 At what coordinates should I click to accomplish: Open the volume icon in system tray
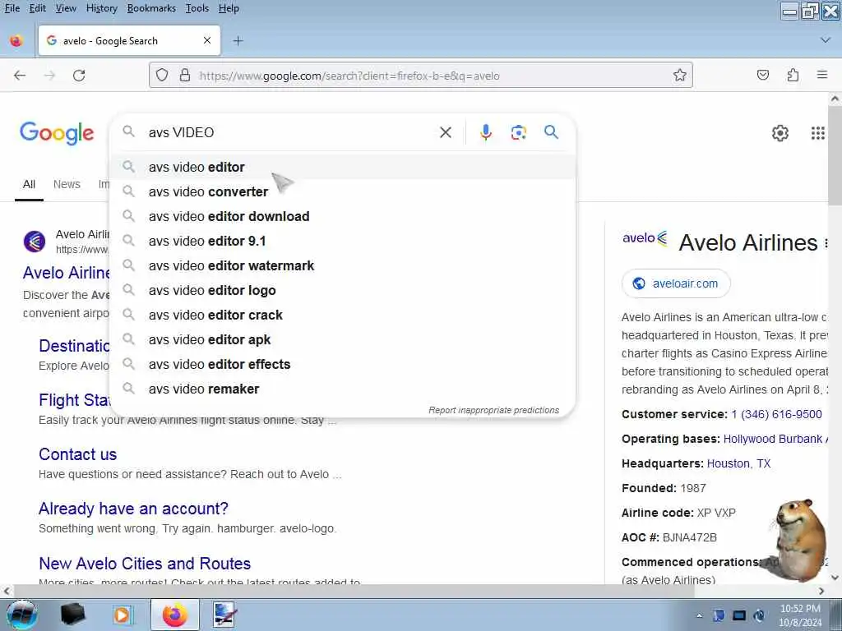point(759,615)
